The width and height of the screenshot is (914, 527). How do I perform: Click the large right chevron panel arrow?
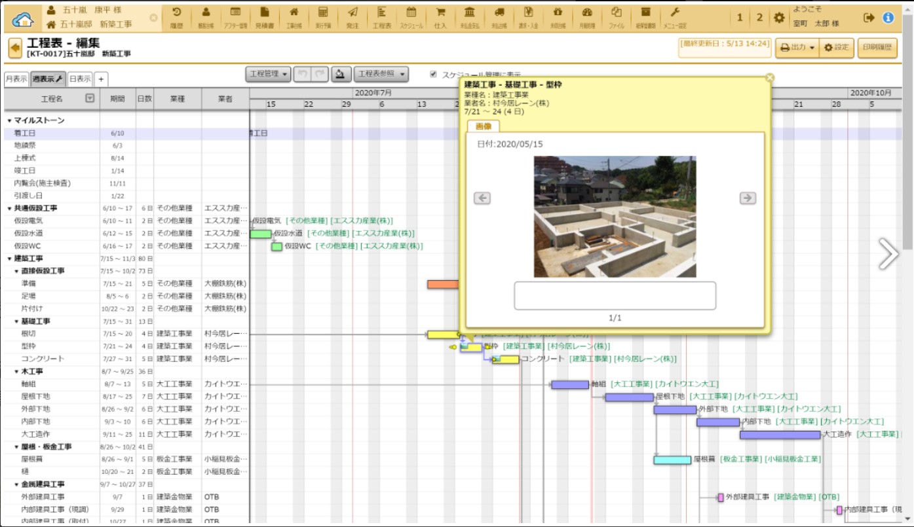point(888,254)
